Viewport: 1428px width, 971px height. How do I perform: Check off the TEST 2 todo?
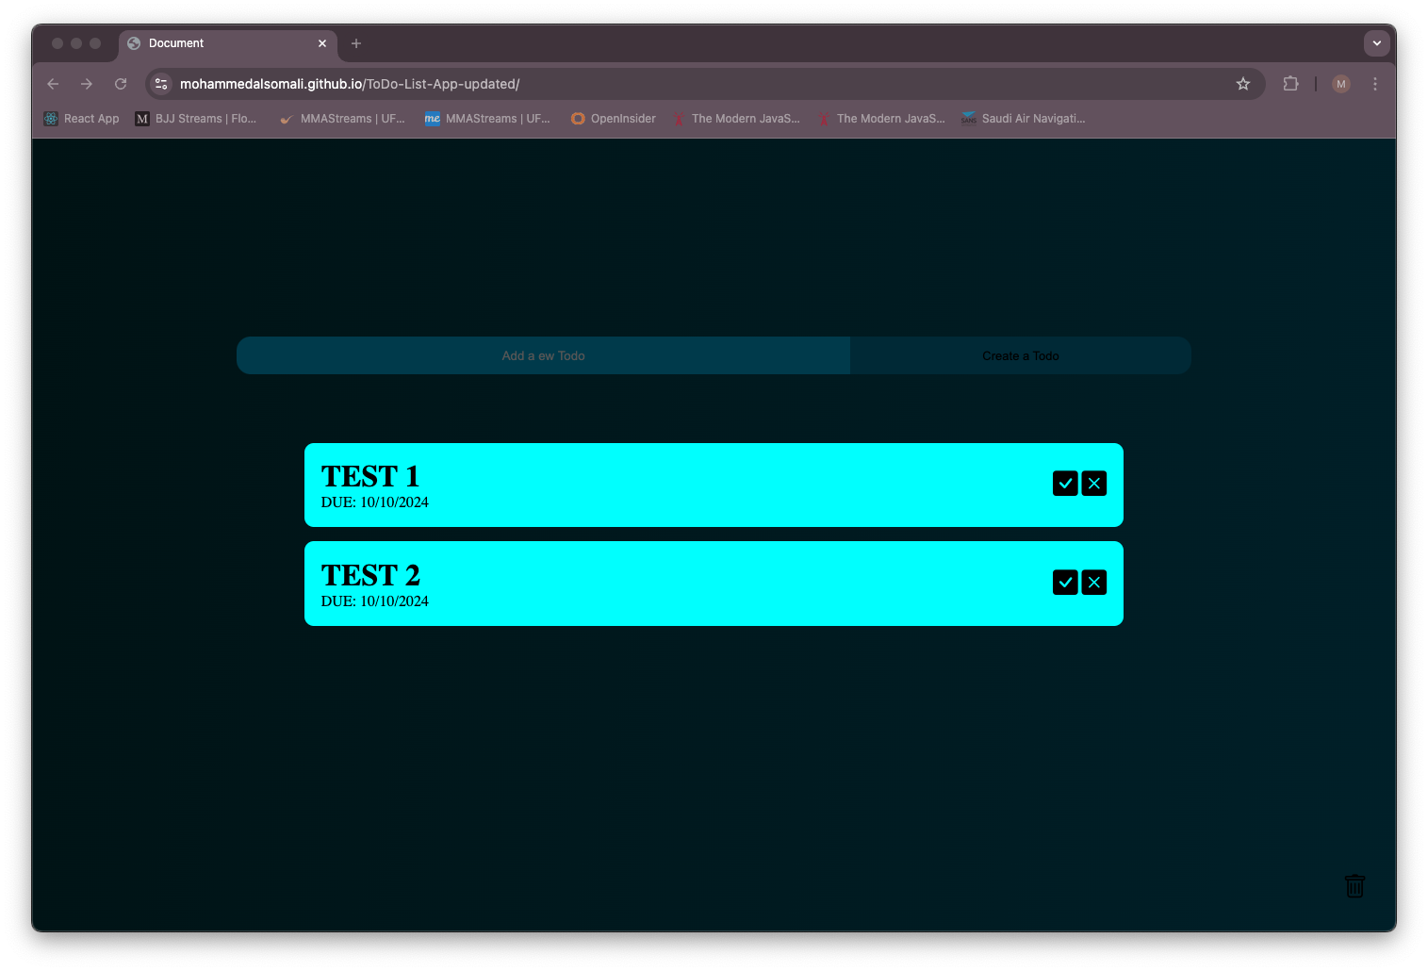[x=1065, y=583]
